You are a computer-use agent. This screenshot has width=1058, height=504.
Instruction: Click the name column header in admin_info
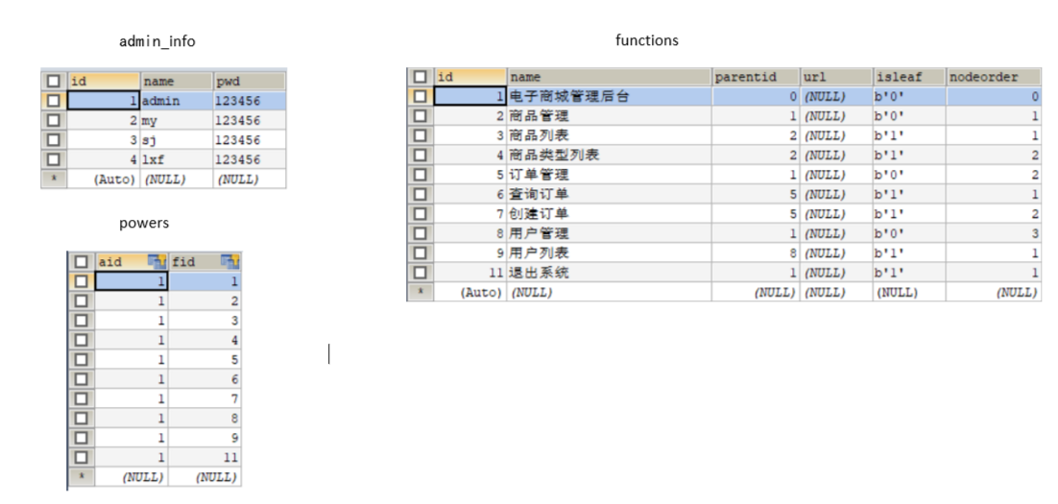click(177, 81)
